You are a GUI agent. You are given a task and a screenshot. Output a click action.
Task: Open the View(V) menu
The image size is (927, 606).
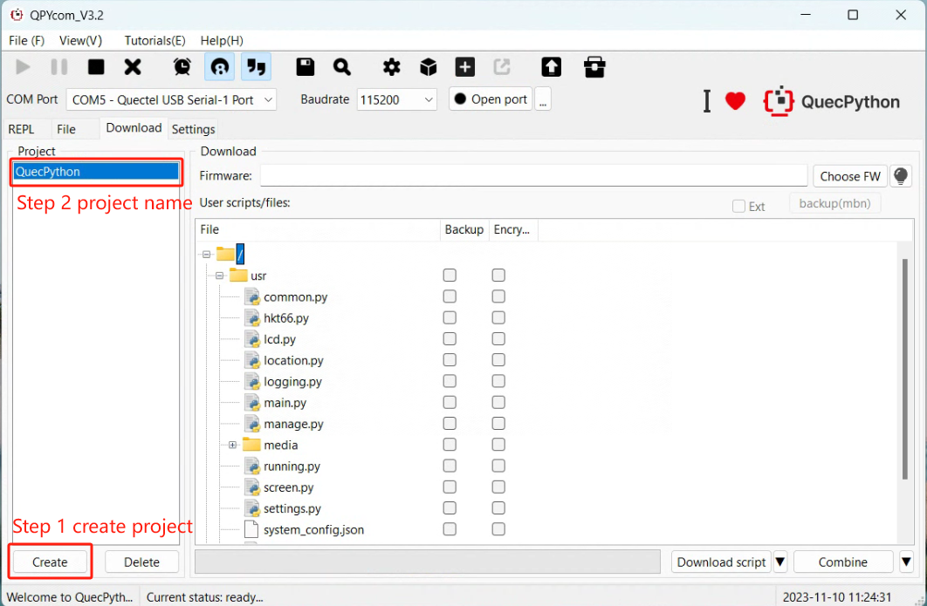pyautogui.click(x=80, y=40)
